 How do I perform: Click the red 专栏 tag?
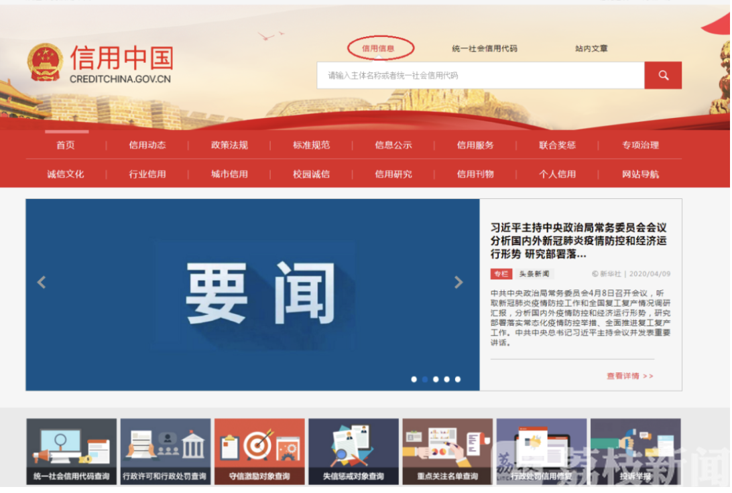[x=501, y=274]
